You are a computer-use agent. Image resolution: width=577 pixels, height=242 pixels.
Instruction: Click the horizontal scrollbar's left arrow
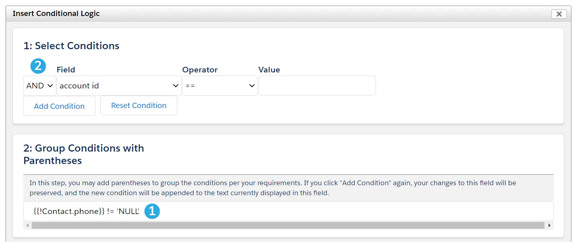coord(27,226)
